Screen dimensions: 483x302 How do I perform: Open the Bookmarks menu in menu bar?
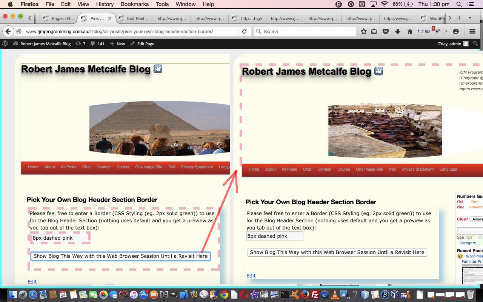pyautogui.click(x=134, y=4)
